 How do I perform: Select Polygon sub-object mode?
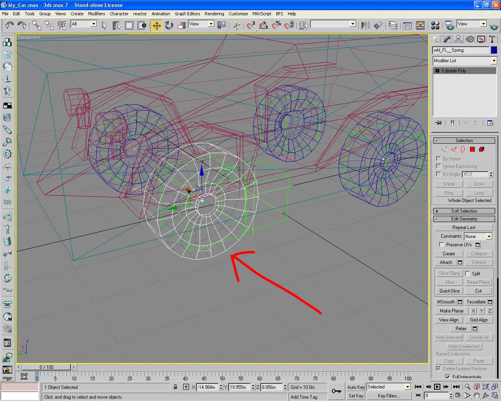[x=472, y=149]
